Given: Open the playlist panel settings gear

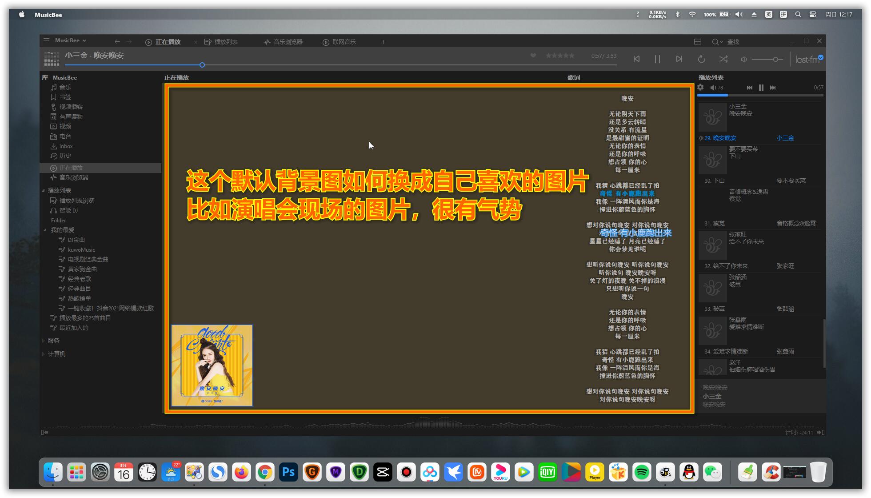Looking at the screenshot, I should coord(701,88).
